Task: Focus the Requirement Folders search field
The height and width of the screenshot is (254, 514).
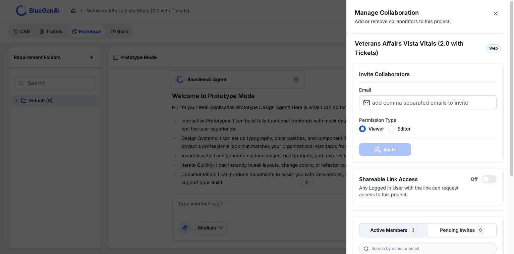Action: 55,83
